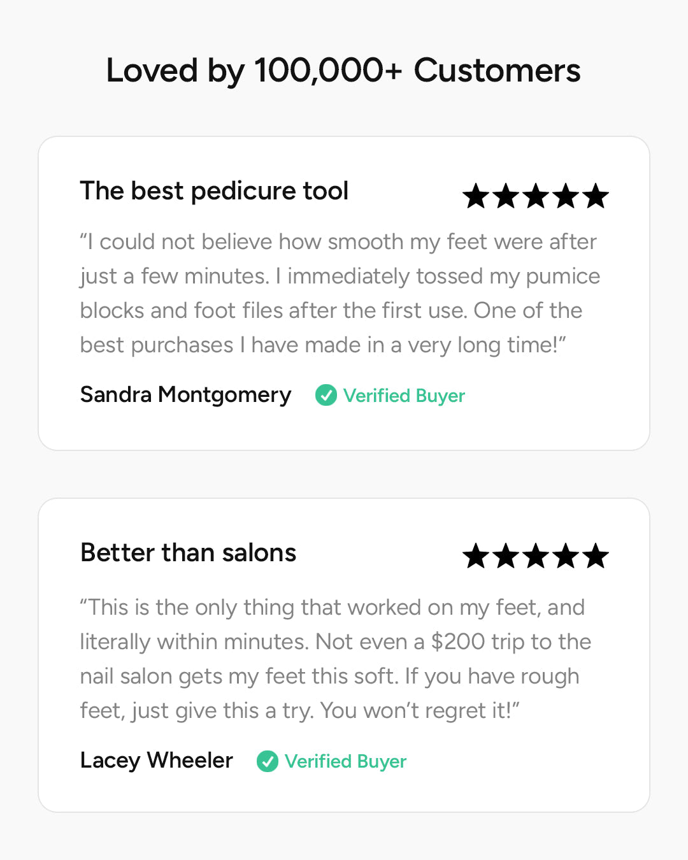Click "The best pedicure tool" review title
The image size is (688, 860).
[x=214, y=191]
